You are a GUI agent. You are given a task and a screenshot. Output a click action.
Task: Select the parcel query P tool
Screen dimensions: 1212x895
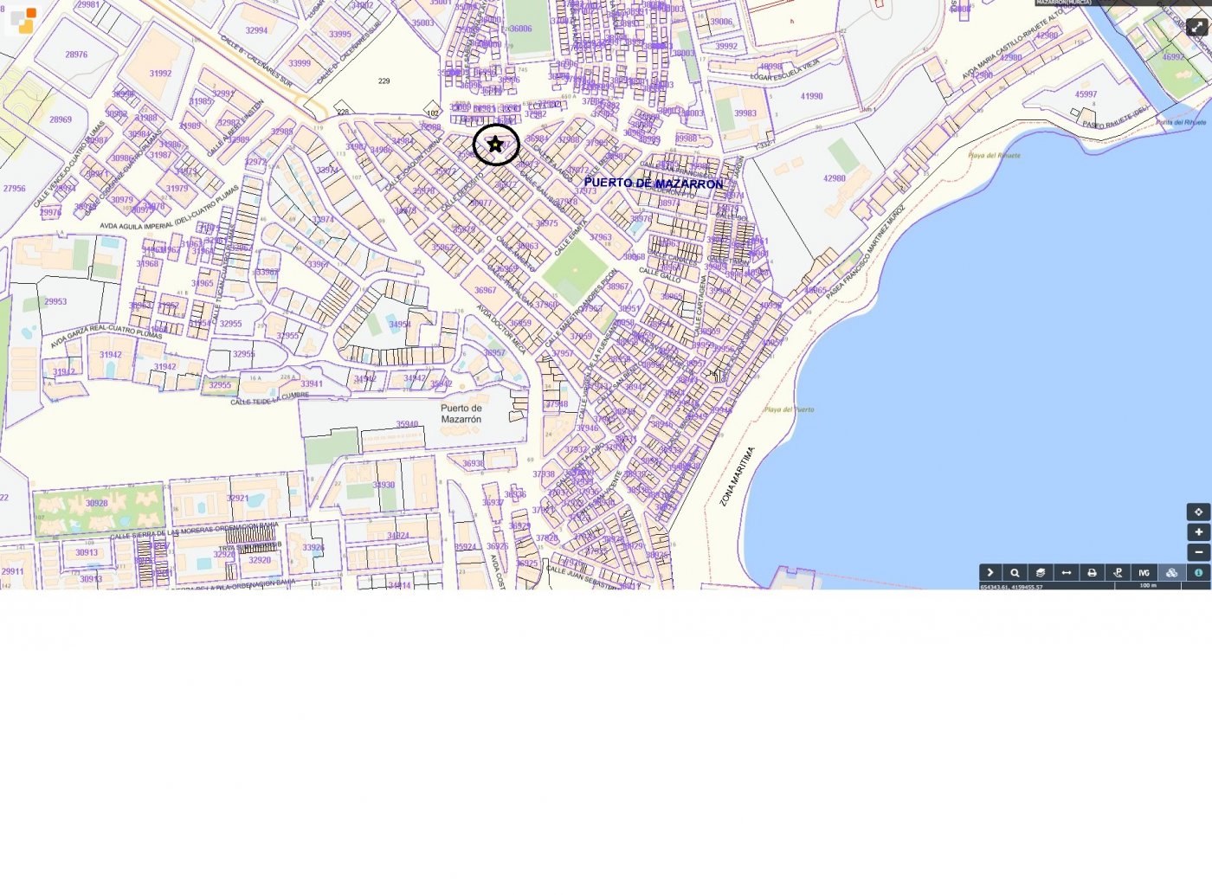click(1118, 572)
